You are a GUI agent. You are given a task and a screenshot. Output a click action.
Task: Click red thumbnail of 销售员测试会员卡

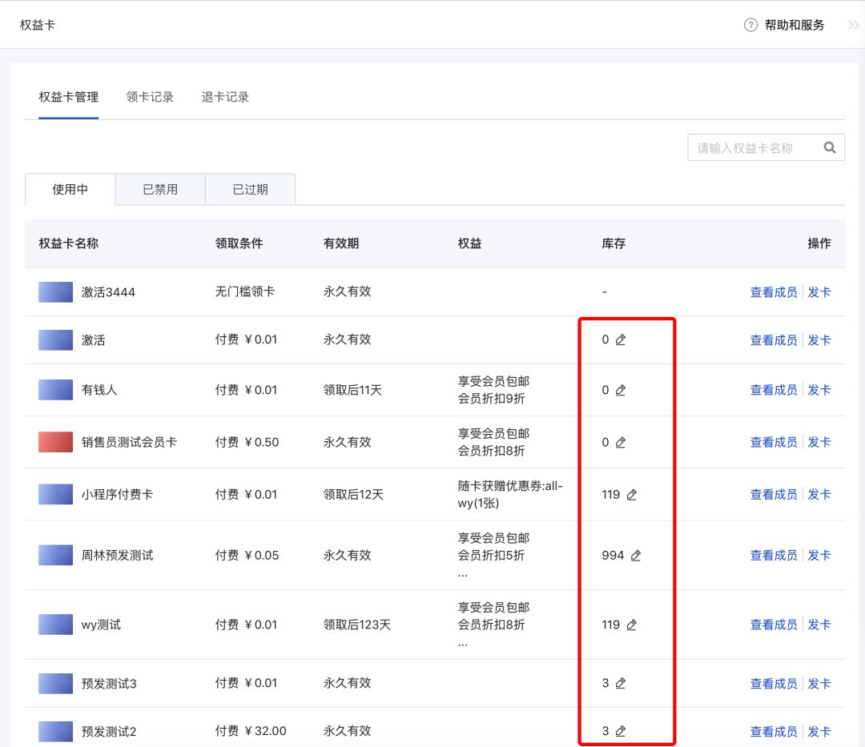(55, 442)
